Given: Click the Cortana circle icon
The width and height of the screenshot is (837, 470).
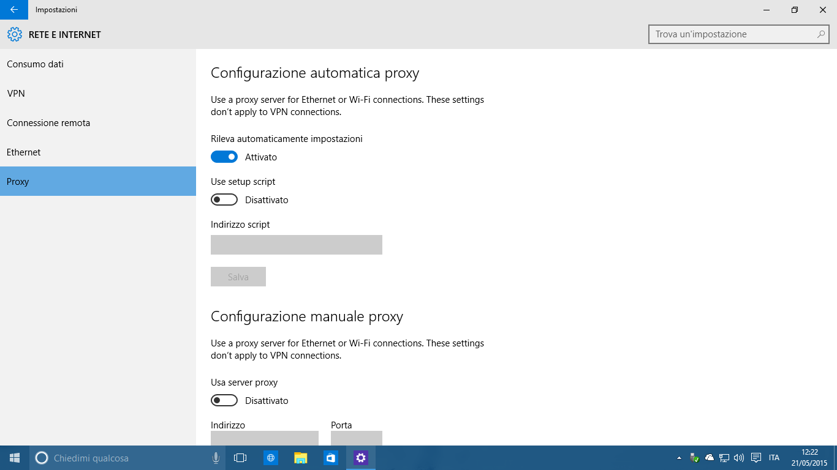Looking at the screenshot, I should coord(42,458).
